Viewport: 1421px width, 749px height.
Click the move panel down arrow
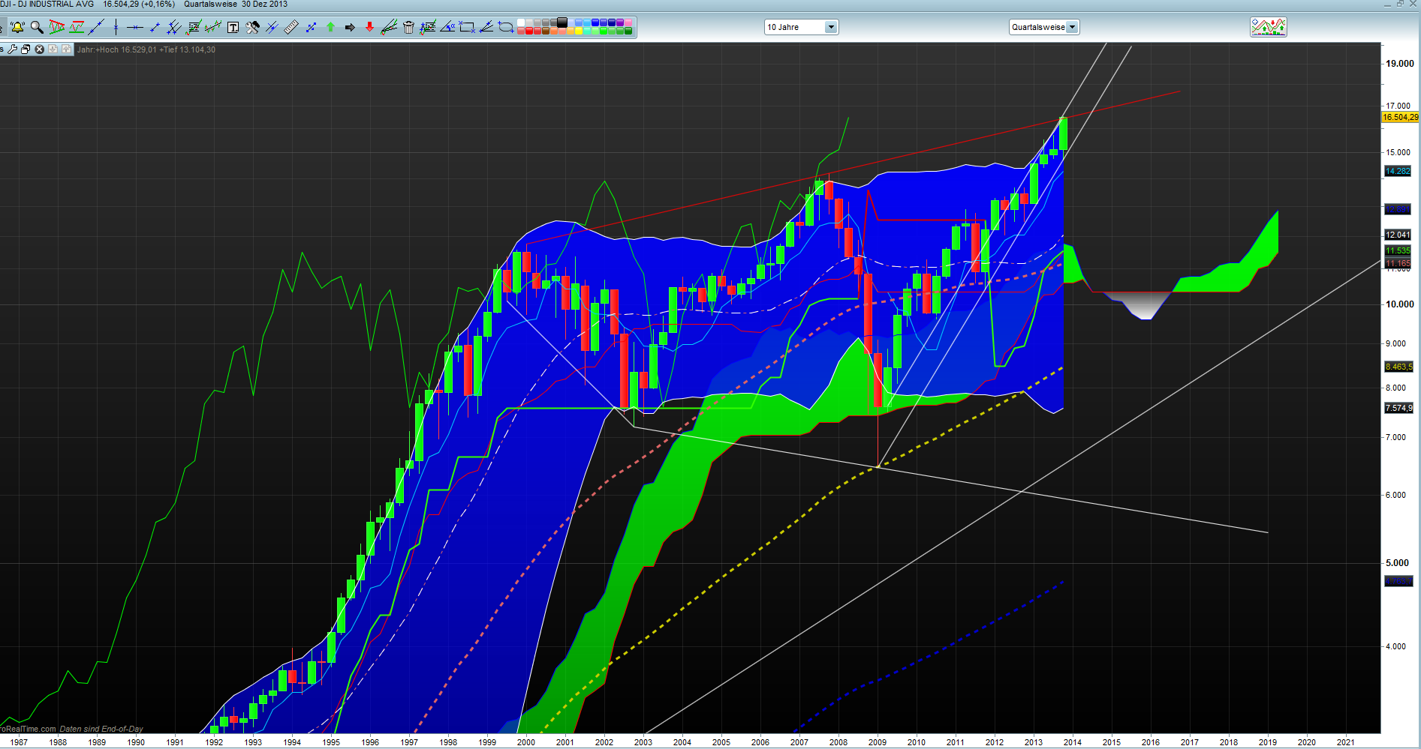53,49
